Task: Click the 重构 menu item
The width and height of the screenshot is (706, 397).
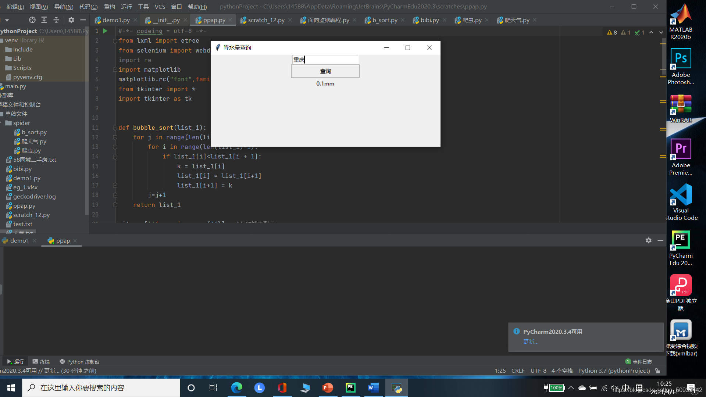Action: pos(109,6)
